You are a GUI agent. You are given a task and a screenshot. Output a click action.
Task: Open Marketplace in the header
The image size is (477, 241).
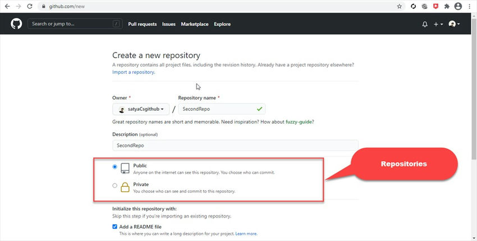point(195,24)
